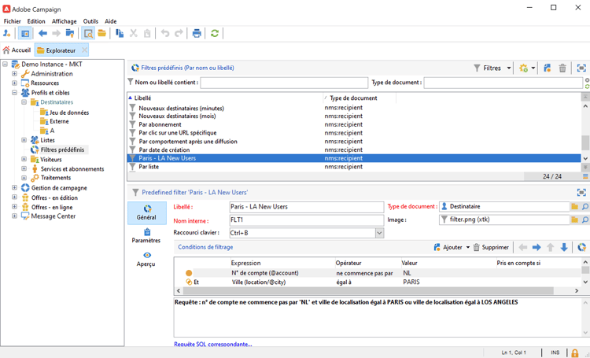Open the Aperçu section
This screenshot has height=358, width=590.
coord(146,260)
